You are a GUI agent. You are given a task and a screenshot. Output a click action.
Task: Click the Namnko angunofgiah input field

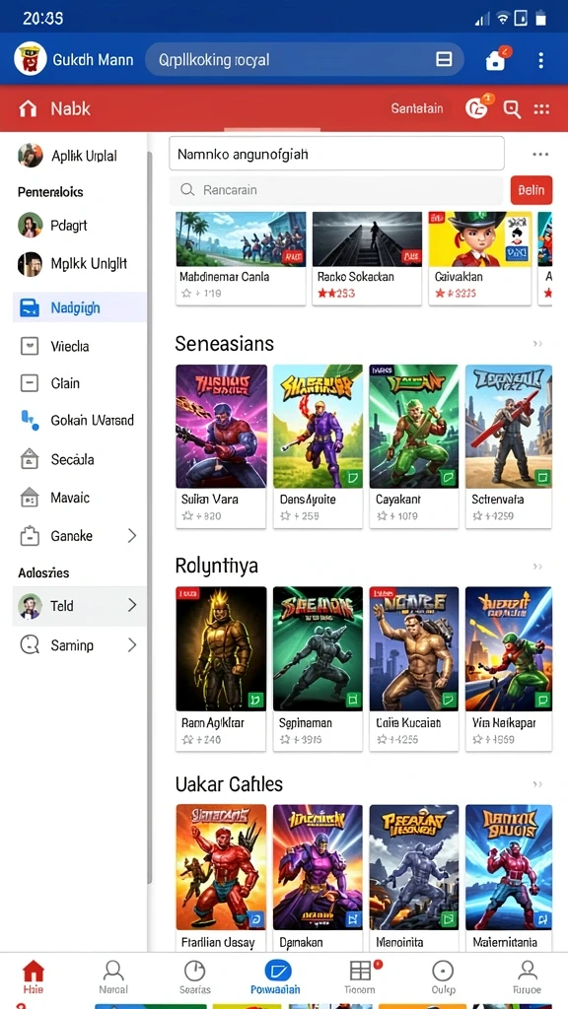coord(336,154)
